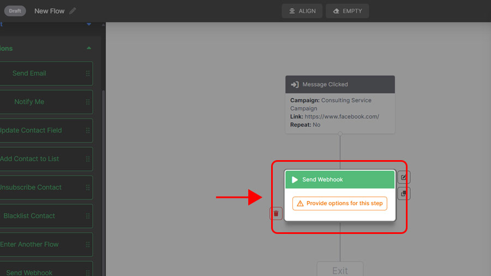
Task: Click the drag handle on Add Contact to List
Action: click(88, 159)
